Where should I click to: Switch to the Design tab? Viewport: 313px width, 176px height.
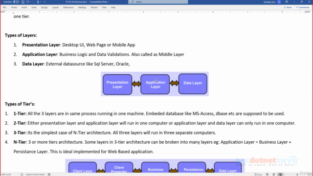(x=44, y=7)
